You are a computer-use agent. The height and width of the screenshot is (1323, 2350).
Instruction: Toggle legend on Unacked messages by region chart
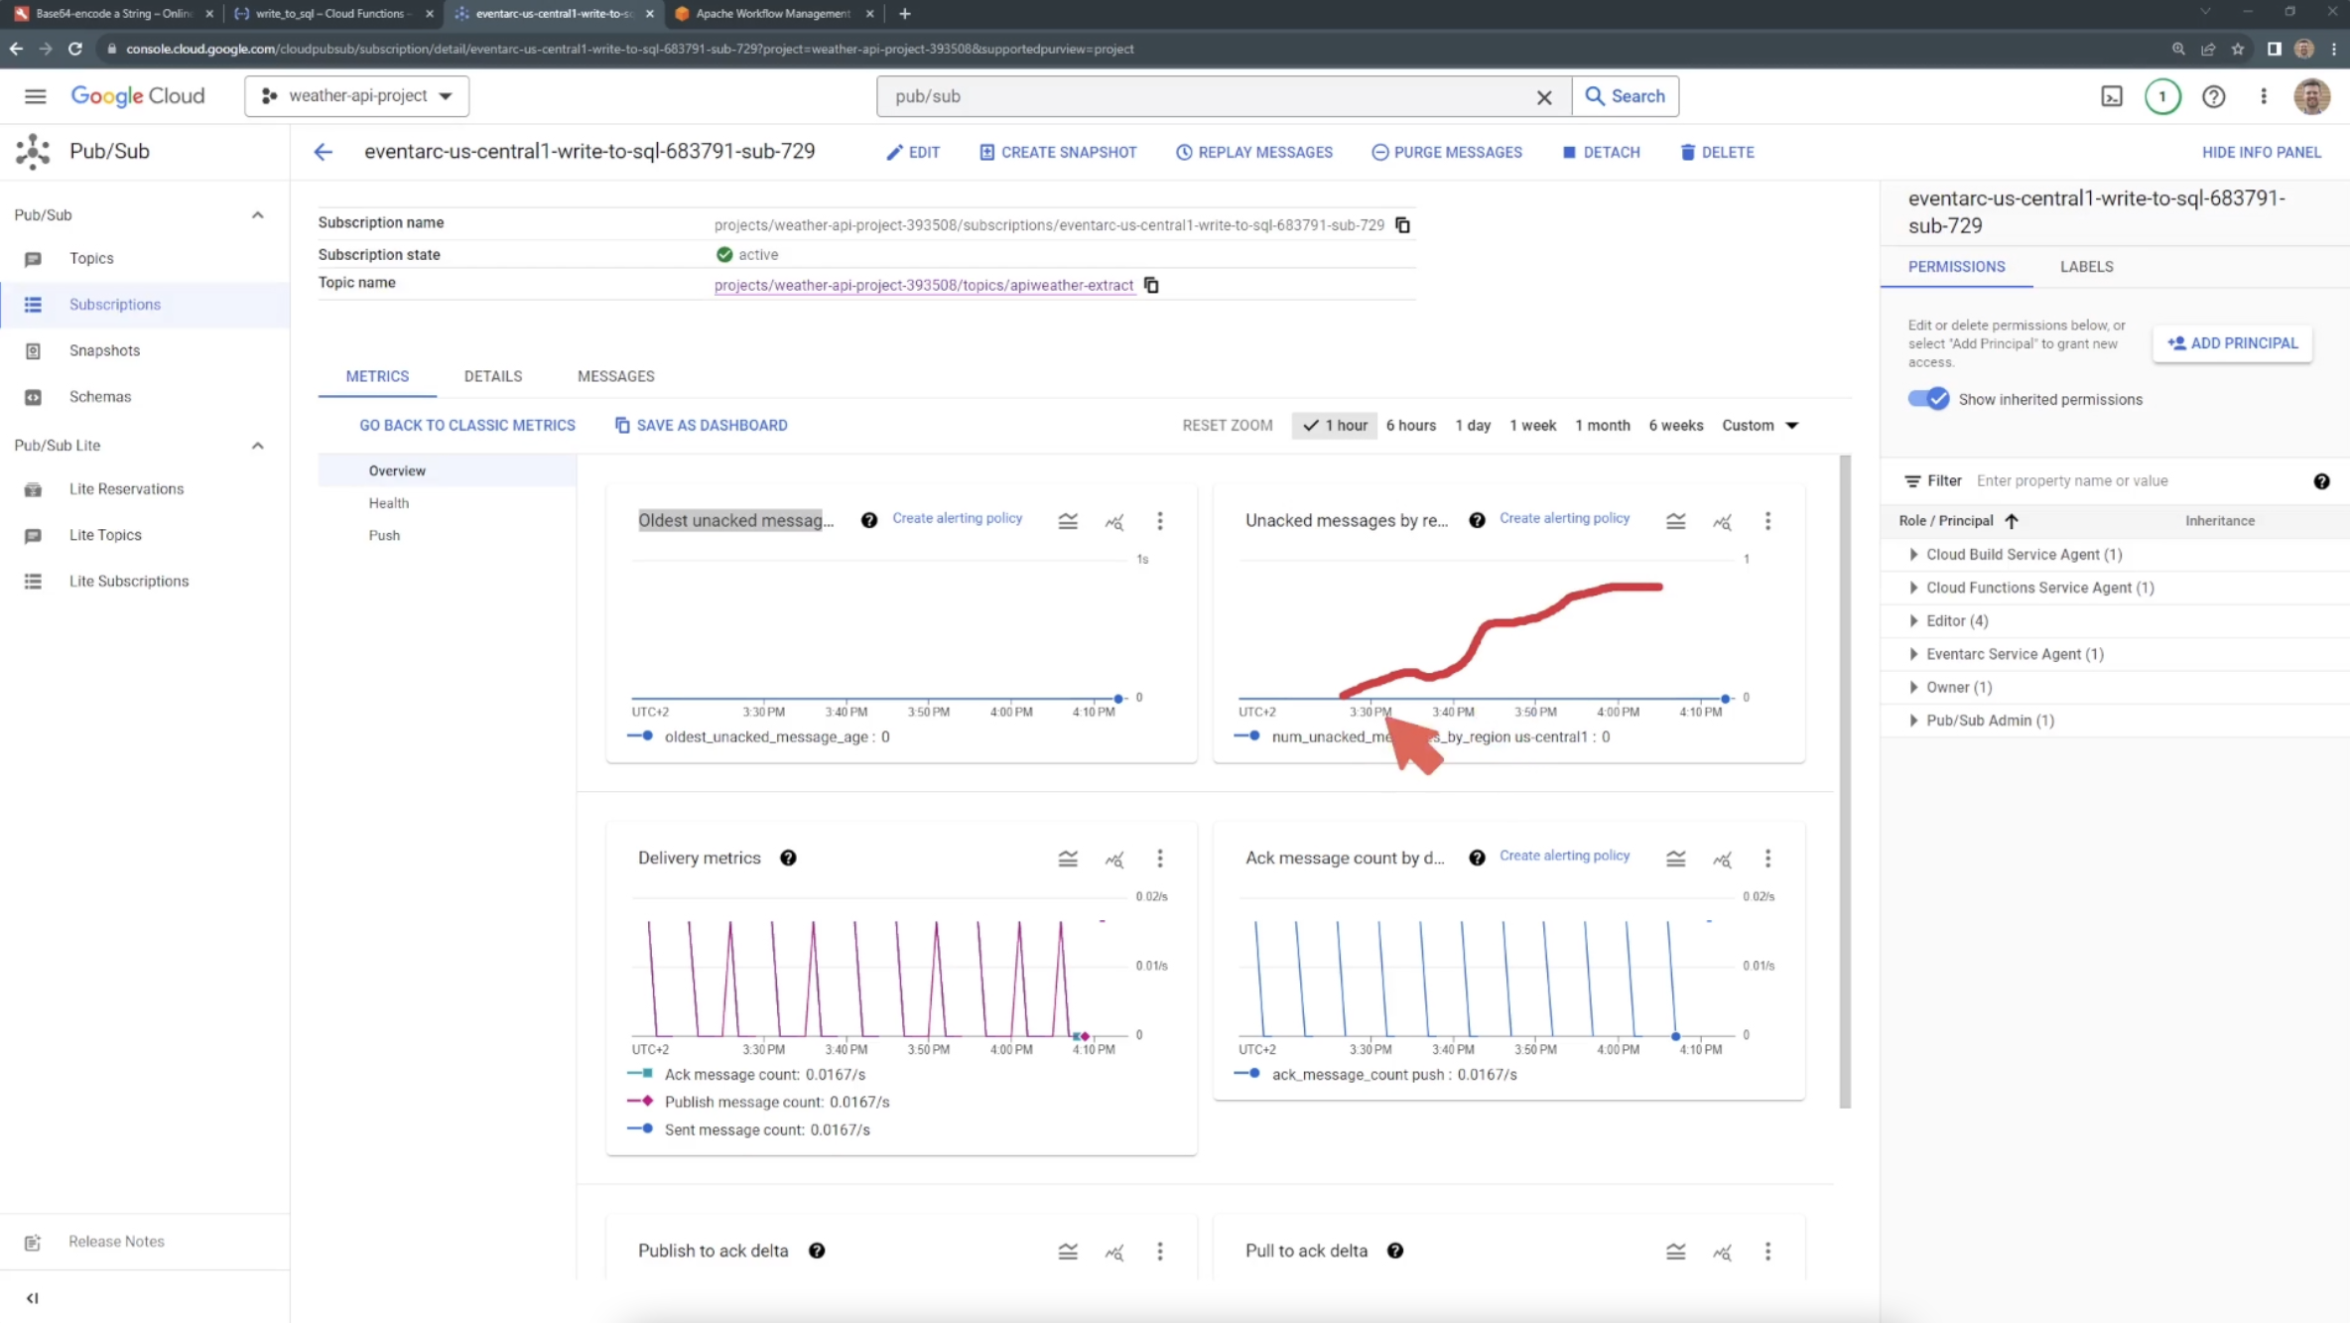tap(1676, 521)
